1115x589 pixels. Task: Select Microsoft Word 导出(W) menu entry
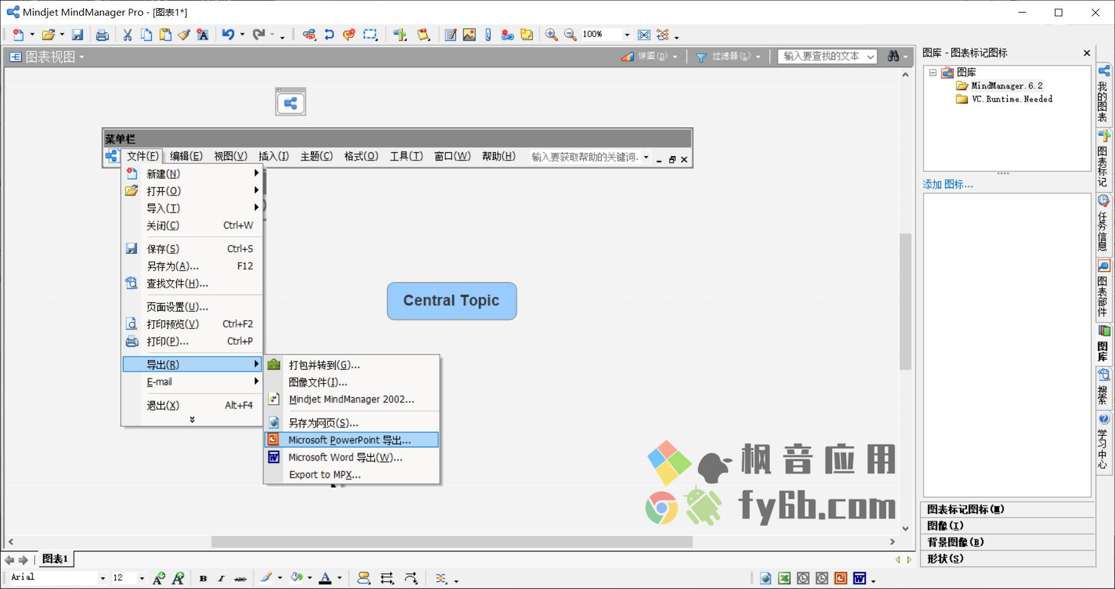click(x=351, y=457)
